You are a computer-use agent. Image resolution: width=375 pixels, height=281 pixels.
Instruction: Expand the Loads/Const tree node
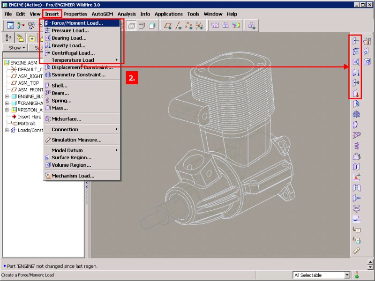(7, 130)
